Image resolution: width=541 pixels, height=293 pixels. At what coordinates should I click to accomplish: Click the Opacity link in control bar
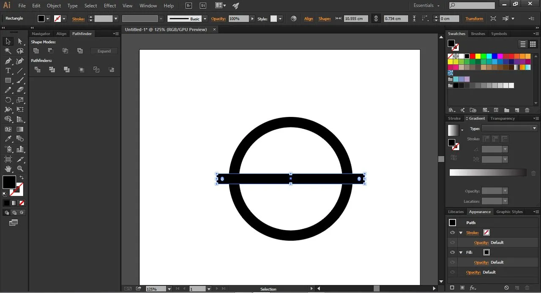(x=219, y=19)
